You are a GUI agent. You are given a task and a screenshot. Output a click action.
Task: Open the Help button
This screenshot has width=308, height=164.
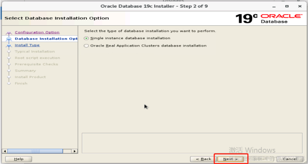tap(19, 159)
